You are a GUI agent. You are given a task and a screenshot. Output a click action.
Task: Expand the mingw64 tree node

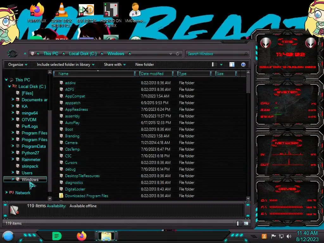coord(13,113)
